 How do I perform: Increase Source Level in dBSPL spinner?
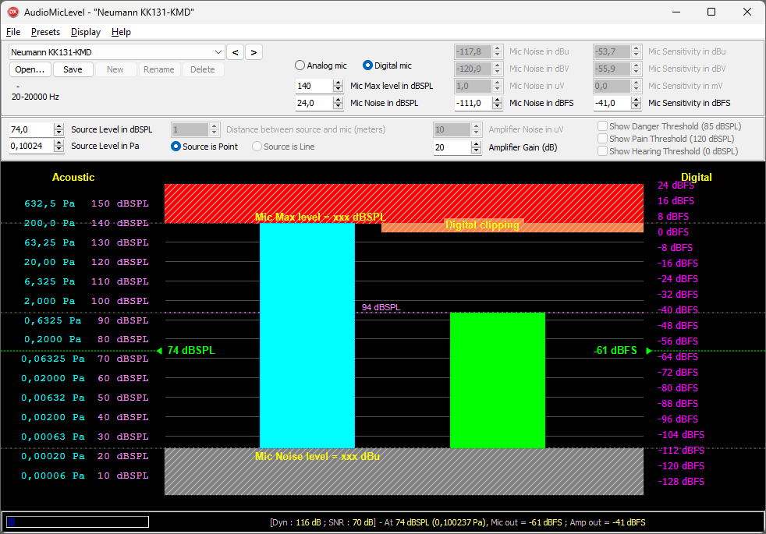click(x=59, y=126)
